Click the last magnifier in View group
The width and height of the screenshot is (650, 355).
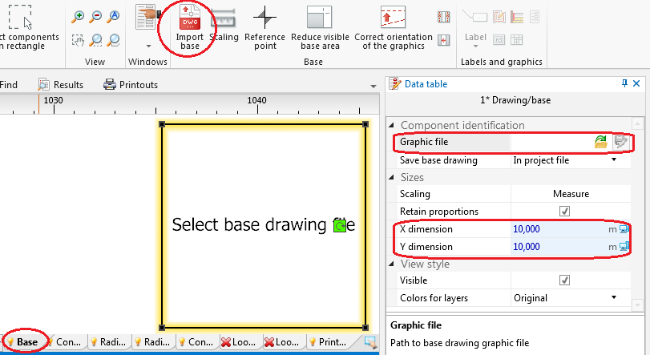click(x=113, y=40)
